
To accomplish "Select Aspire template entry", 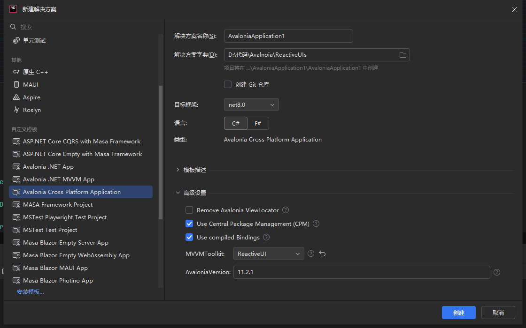I will [81, 97].
